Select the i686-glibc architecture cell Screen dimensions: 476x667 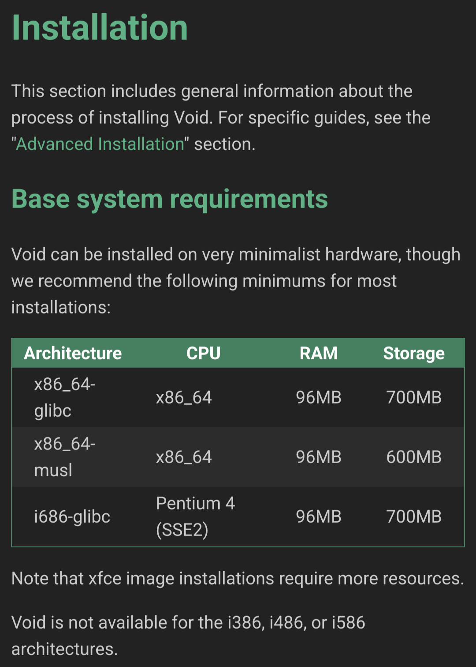pos(72,516)
